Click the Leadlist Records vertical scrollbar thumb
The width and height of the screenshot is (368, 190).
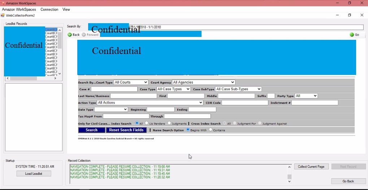click(60, 41)
